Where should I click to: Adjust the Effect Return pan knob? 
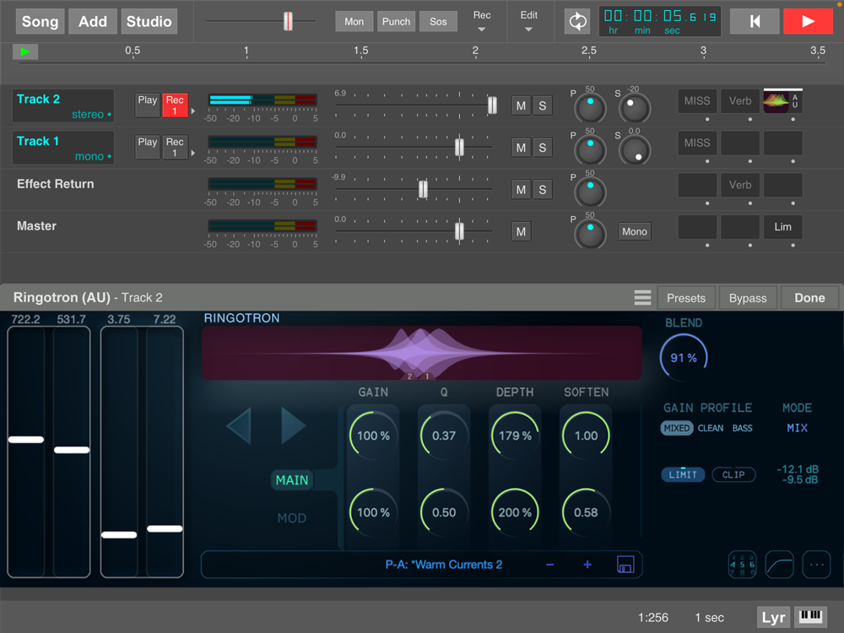click(x=590, y=191)
